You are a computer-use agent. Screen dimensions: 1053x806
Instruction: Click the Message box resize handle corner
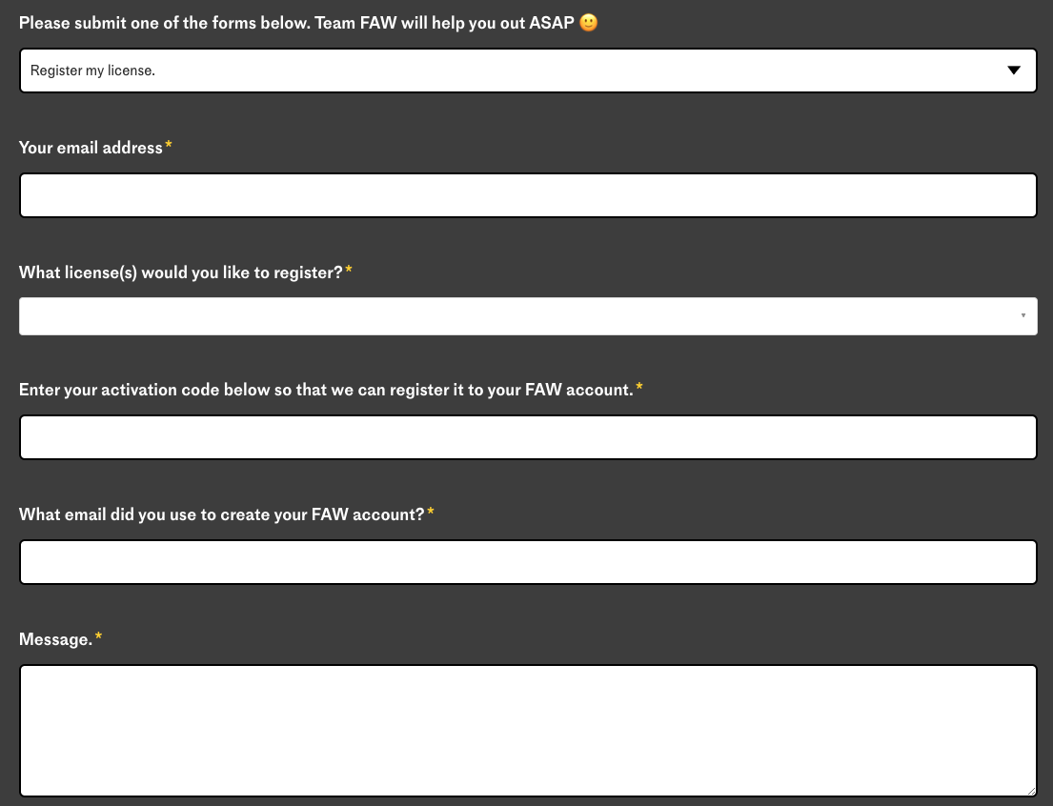[x=1031, y=791]
